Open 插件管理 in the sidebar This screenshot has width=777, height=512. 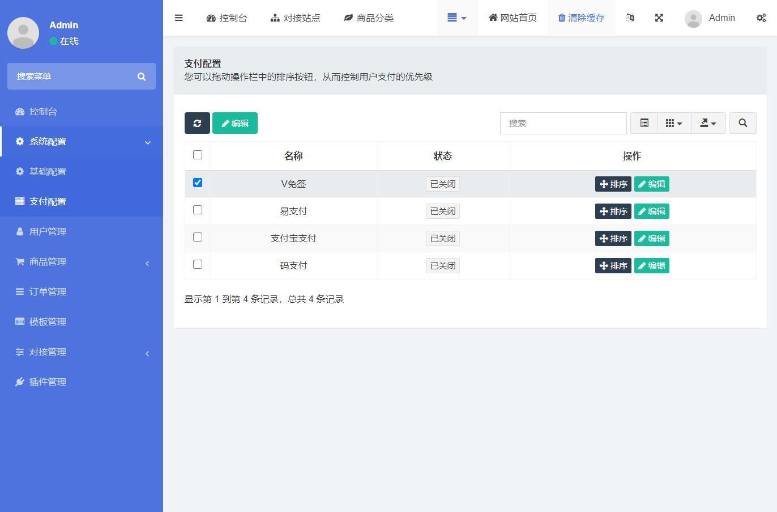(82, 382)
